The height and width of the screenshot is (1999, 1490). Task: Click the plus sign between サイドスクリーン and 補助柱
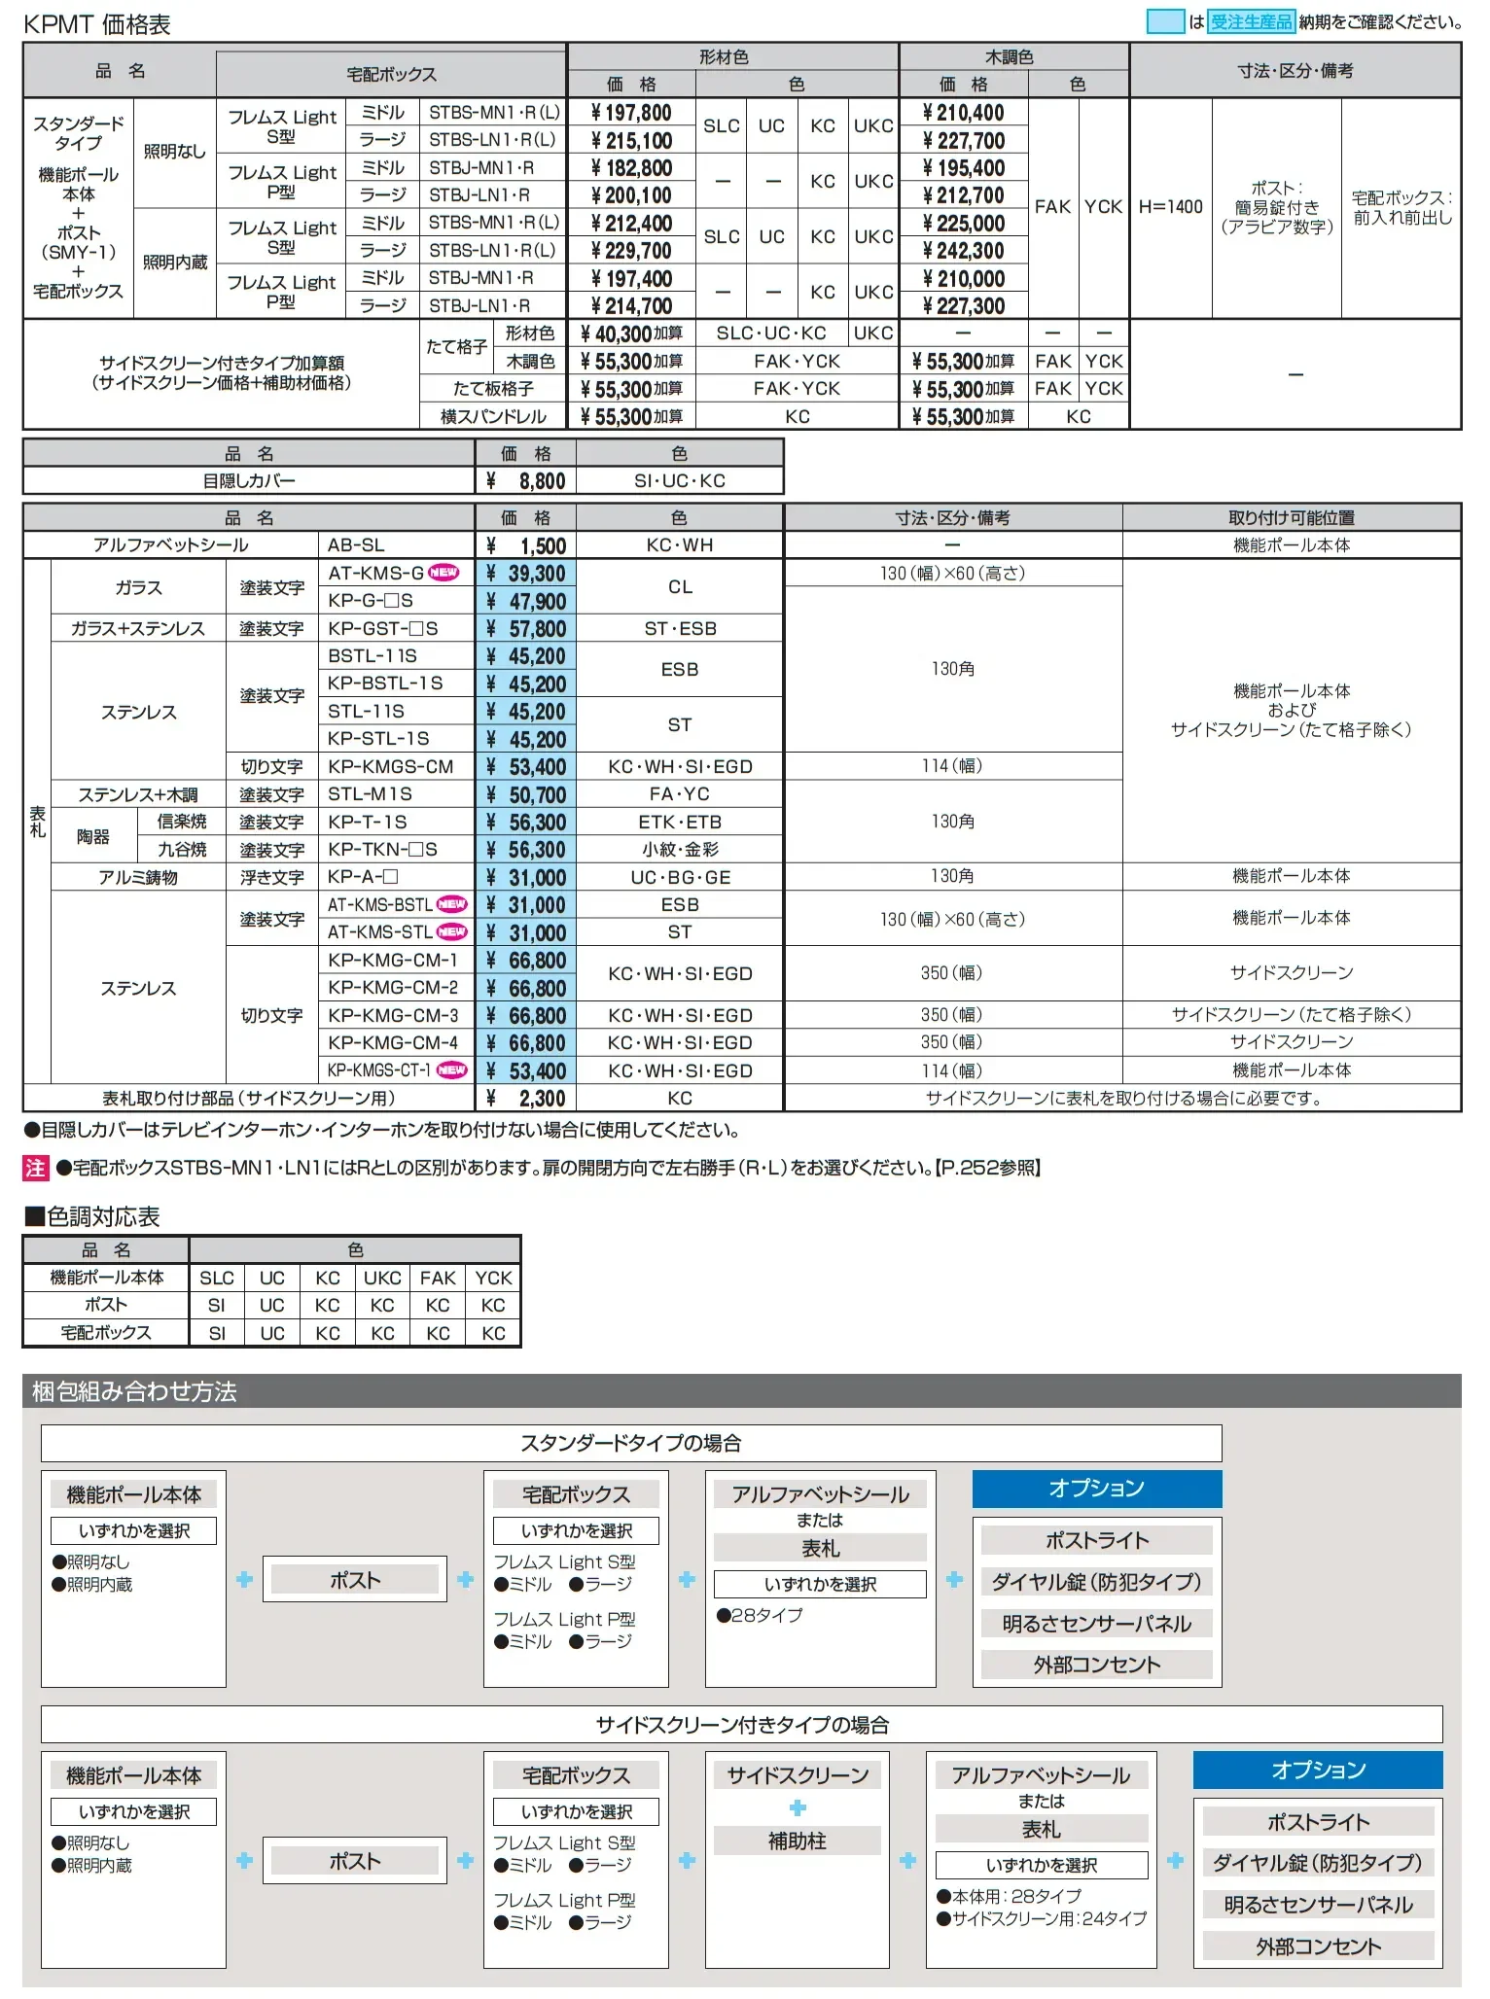pyautogui.click(x=798, y=1807)
